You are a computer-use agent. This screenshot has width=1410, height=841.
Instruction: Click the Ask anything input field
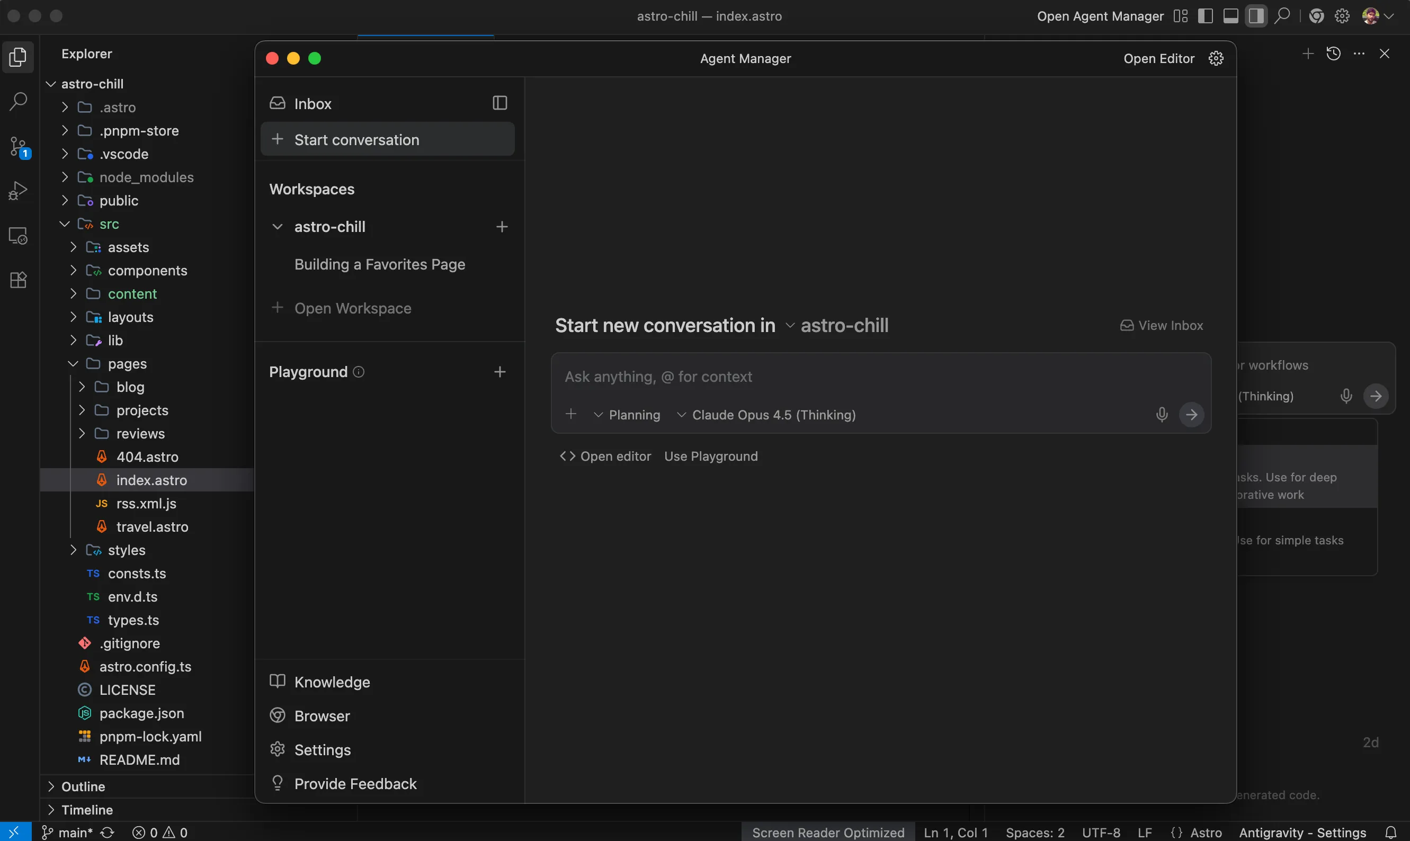coord(793,377)
